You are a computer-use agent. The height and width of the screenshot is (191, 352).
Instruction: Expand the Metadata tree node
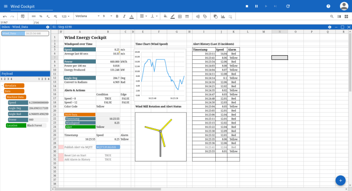(2, 86)
